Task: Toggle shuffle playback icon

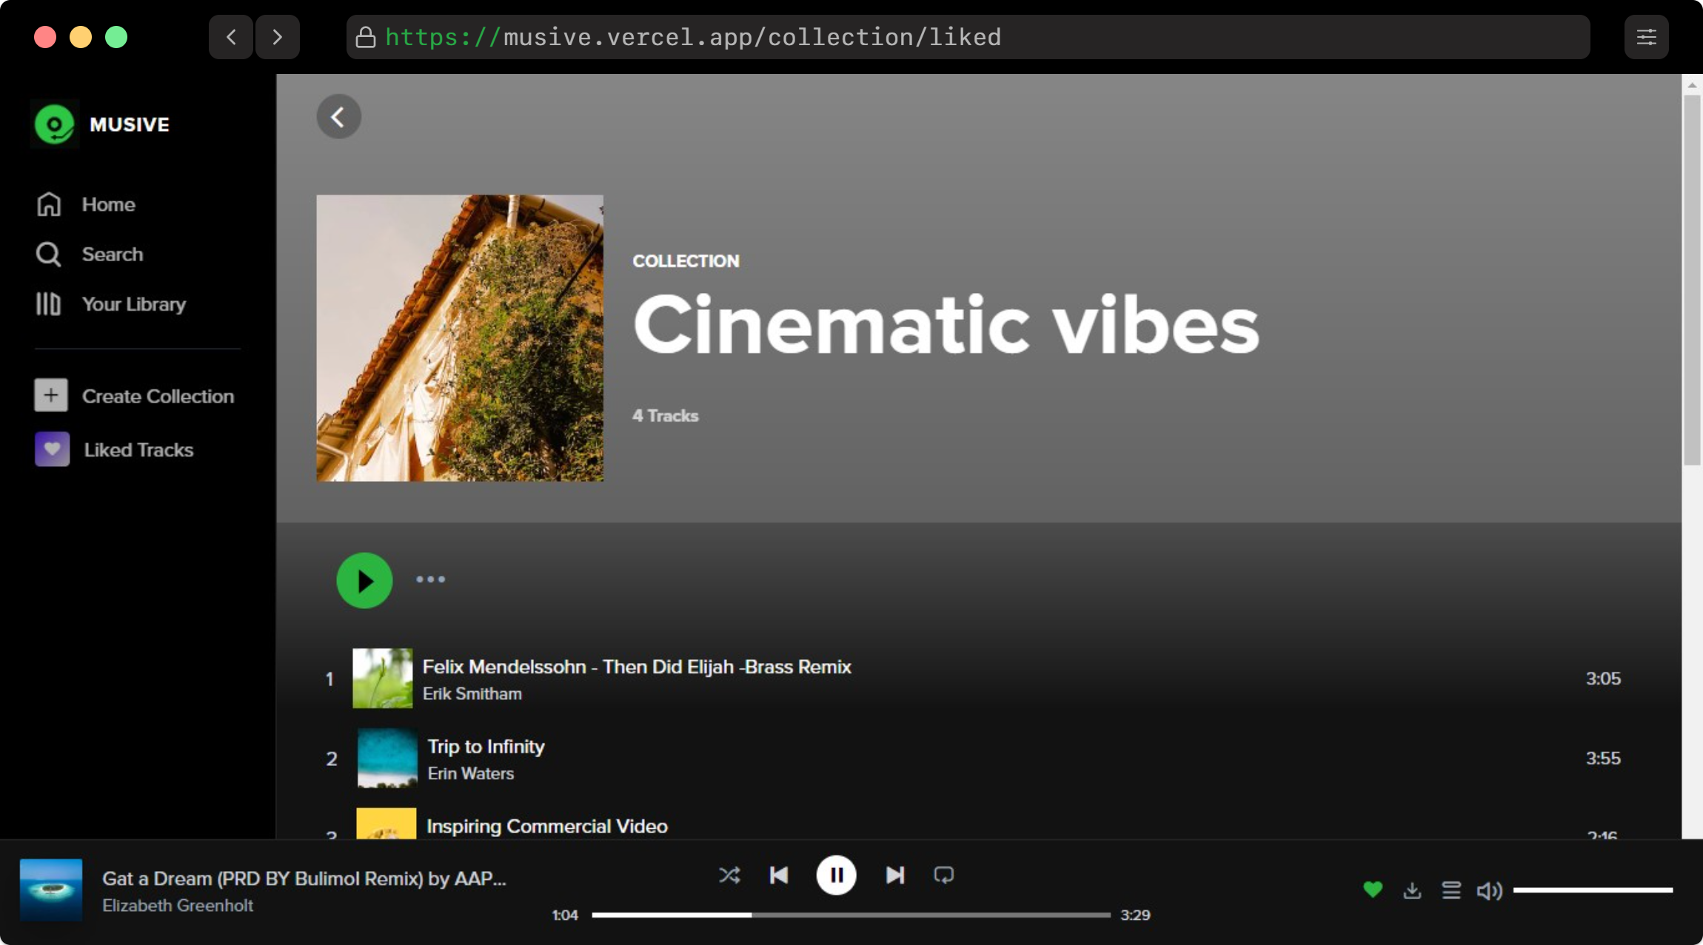Action: (x=729, y=875)
